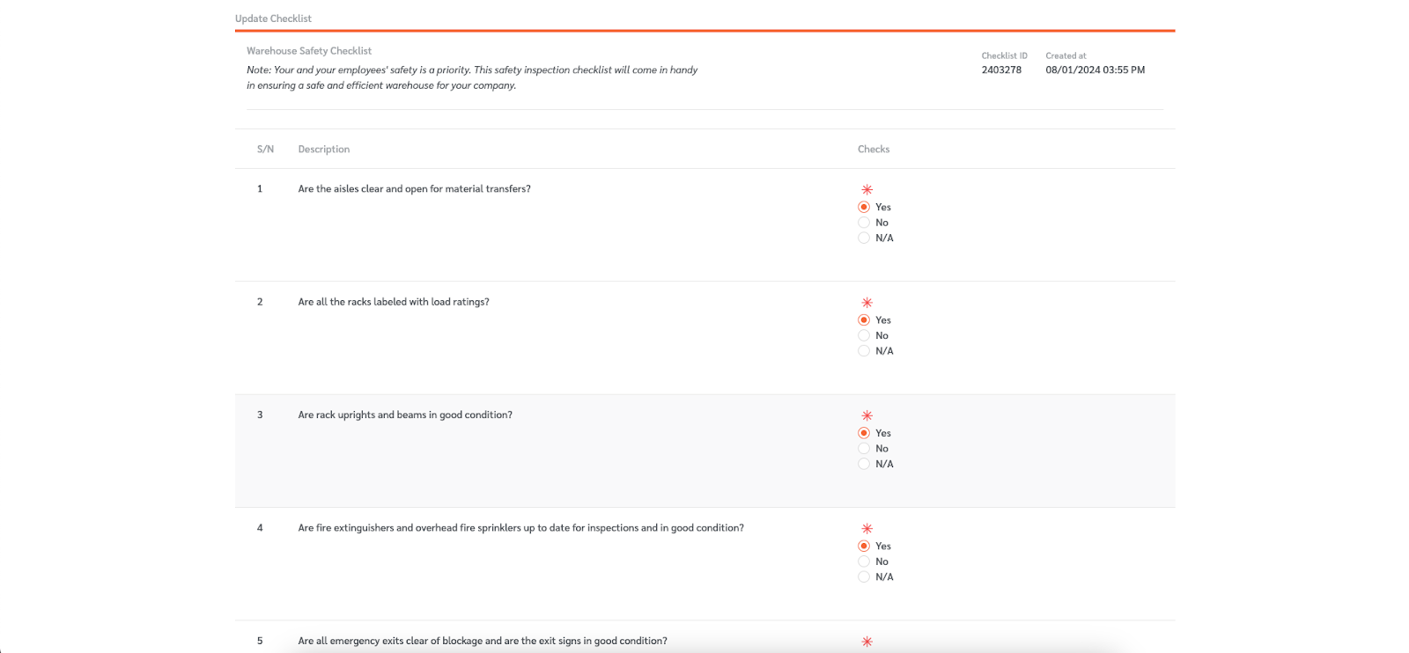Click 'Are all emergency exits clear' question text
This screenshot has height=653, width=1409.
[x=483, y=641]
